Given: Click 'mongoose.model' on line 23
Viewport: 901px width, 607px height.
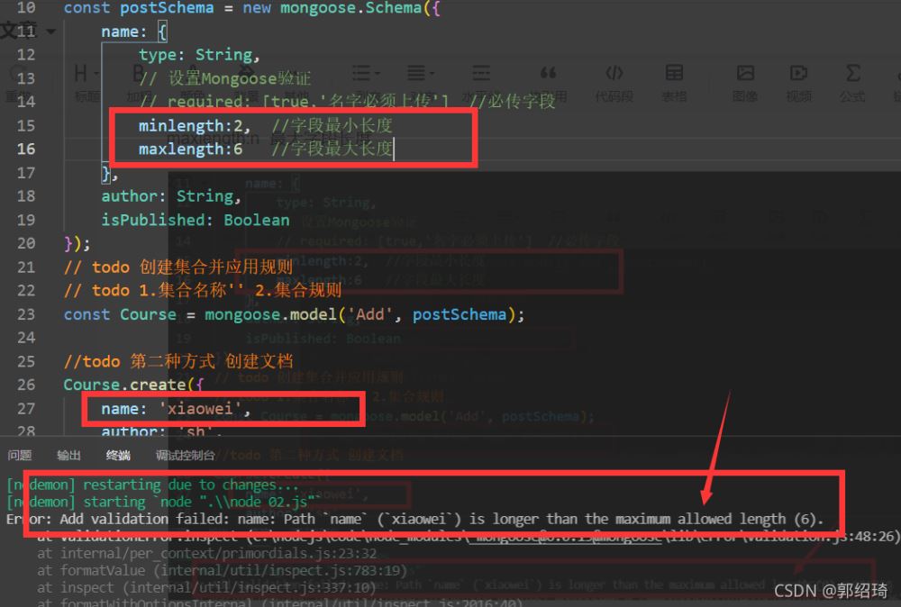Looking at the screenshot, I should click(x=270, y=314).
